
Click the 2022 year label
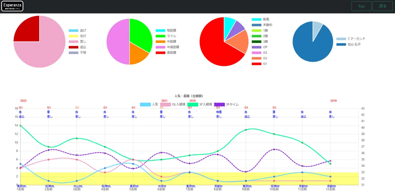pyautogui.click(x=23, y=101)
